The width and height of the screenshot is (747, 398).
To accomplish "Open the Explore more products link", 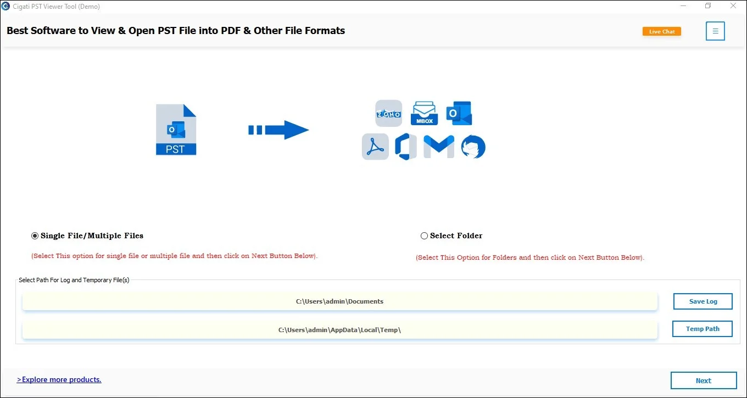I will click(59, 379).
